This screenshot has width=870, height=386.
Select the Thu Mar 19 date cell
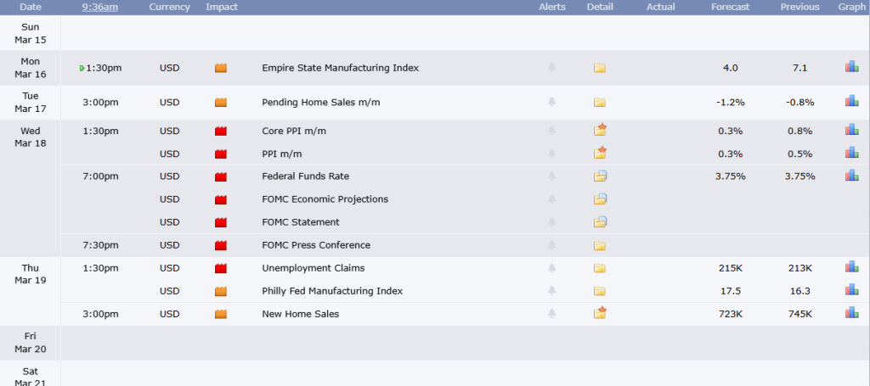30,273
